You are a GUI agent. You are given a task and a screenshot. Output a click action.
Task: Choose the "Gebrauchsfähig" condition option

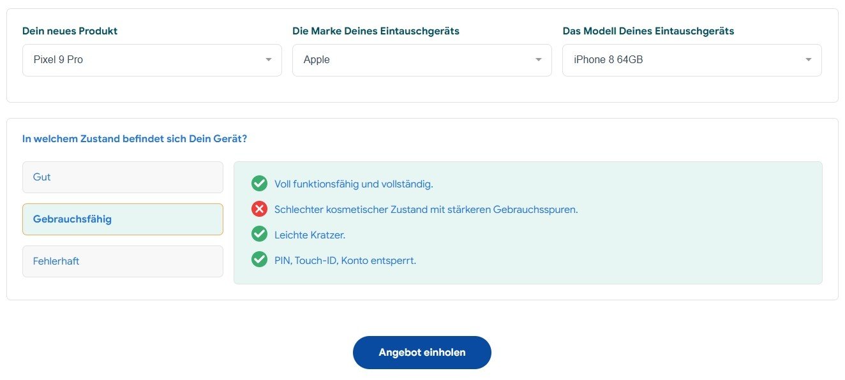(123, 219)
